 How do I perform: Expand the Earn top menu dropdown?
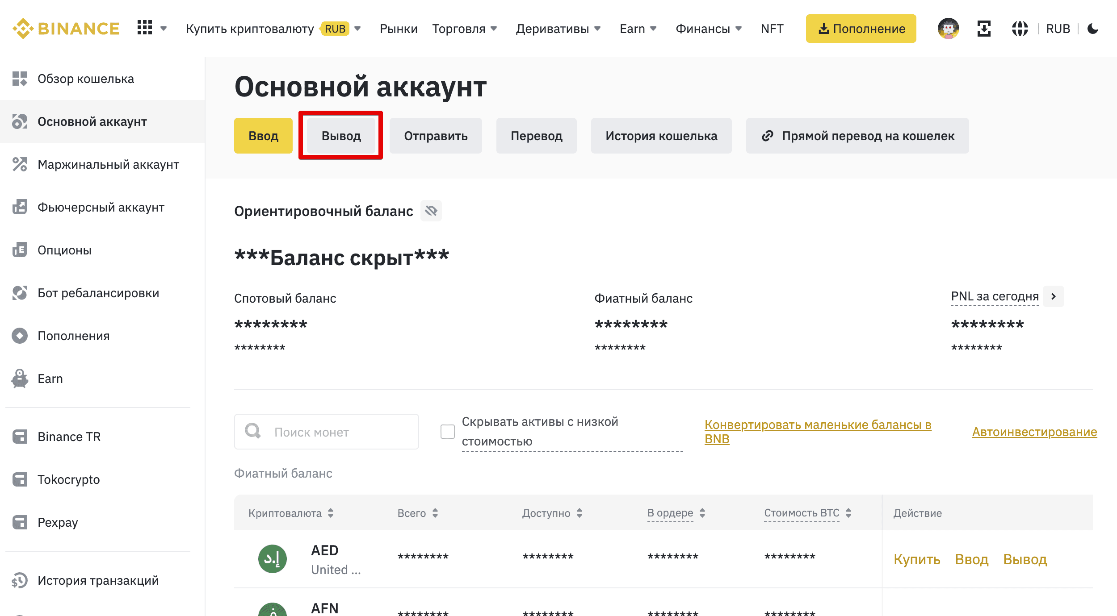(653, 29)
